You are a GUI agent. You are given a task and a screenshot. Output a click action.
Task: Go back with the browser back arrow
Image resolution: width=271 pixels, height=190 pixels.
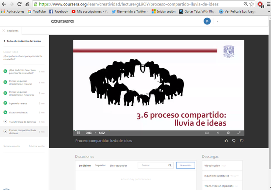4,4
